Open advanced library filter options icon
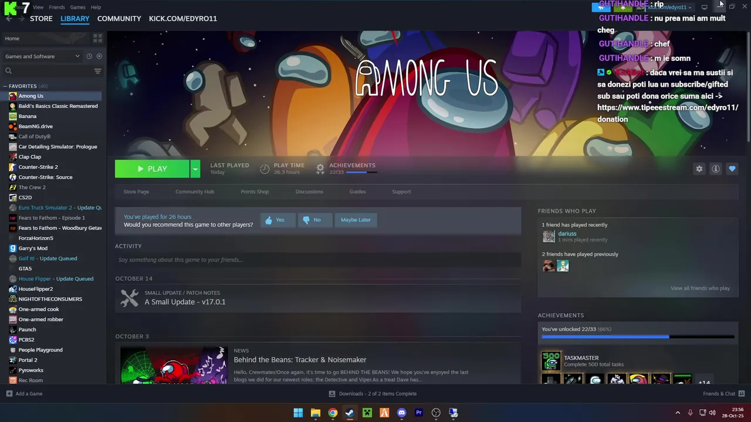This screenshot has width=751, height=422. point(97,71)
